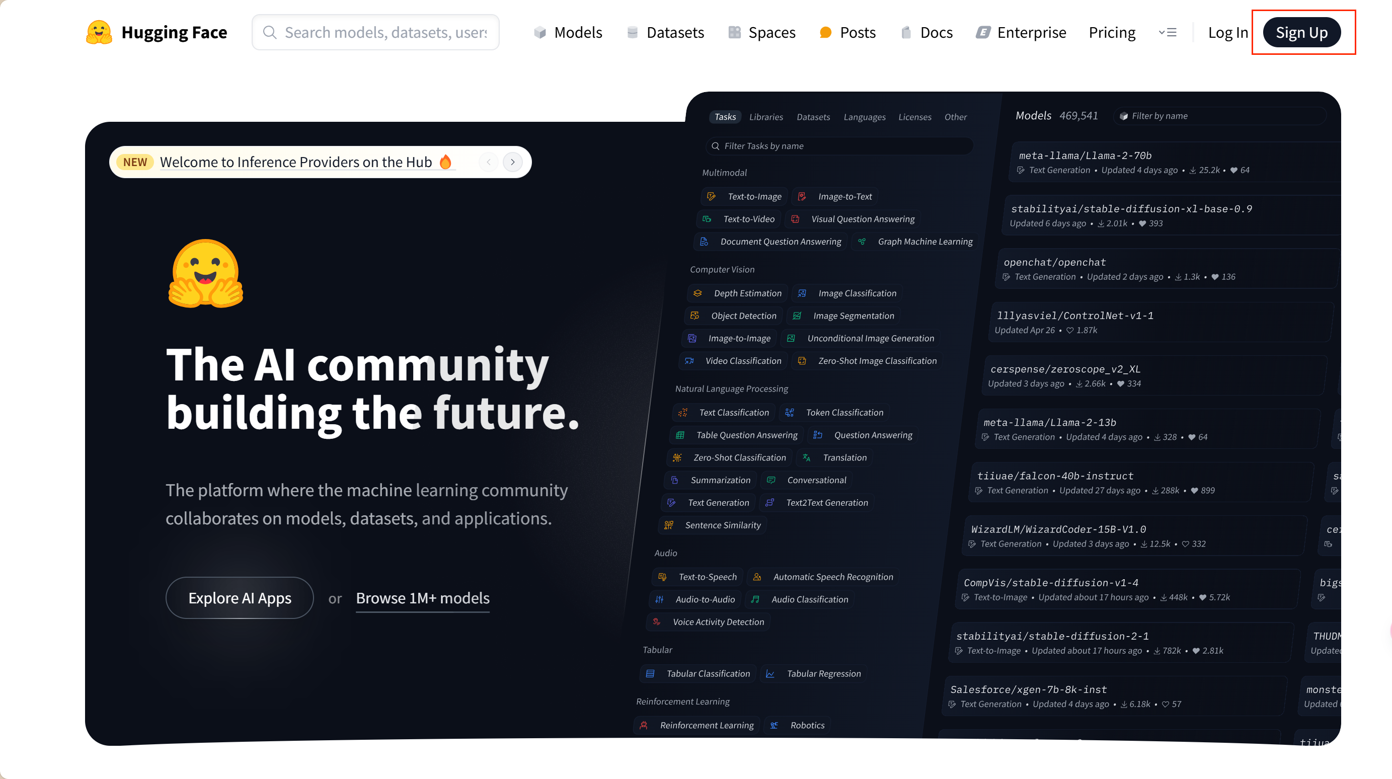Expand the more-menu dropdown next to Pricing
Screen dimensions: 1392x779
(x=1168, y=32)
